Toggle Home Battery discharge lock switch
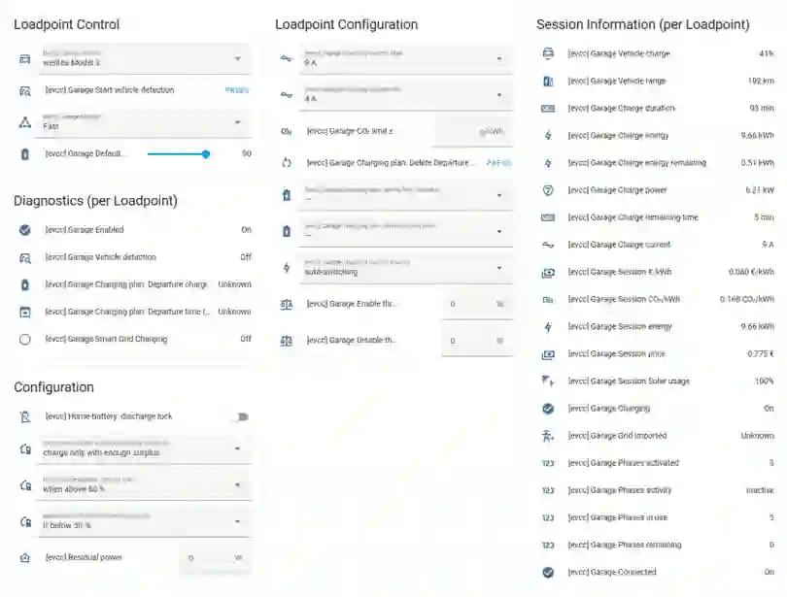The width and height of the screenshot is (787, 597). 242,417
